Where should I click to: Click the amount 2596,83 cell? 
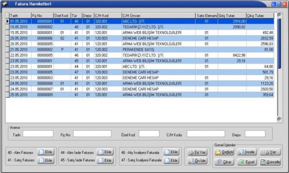[x=260, y=44]
